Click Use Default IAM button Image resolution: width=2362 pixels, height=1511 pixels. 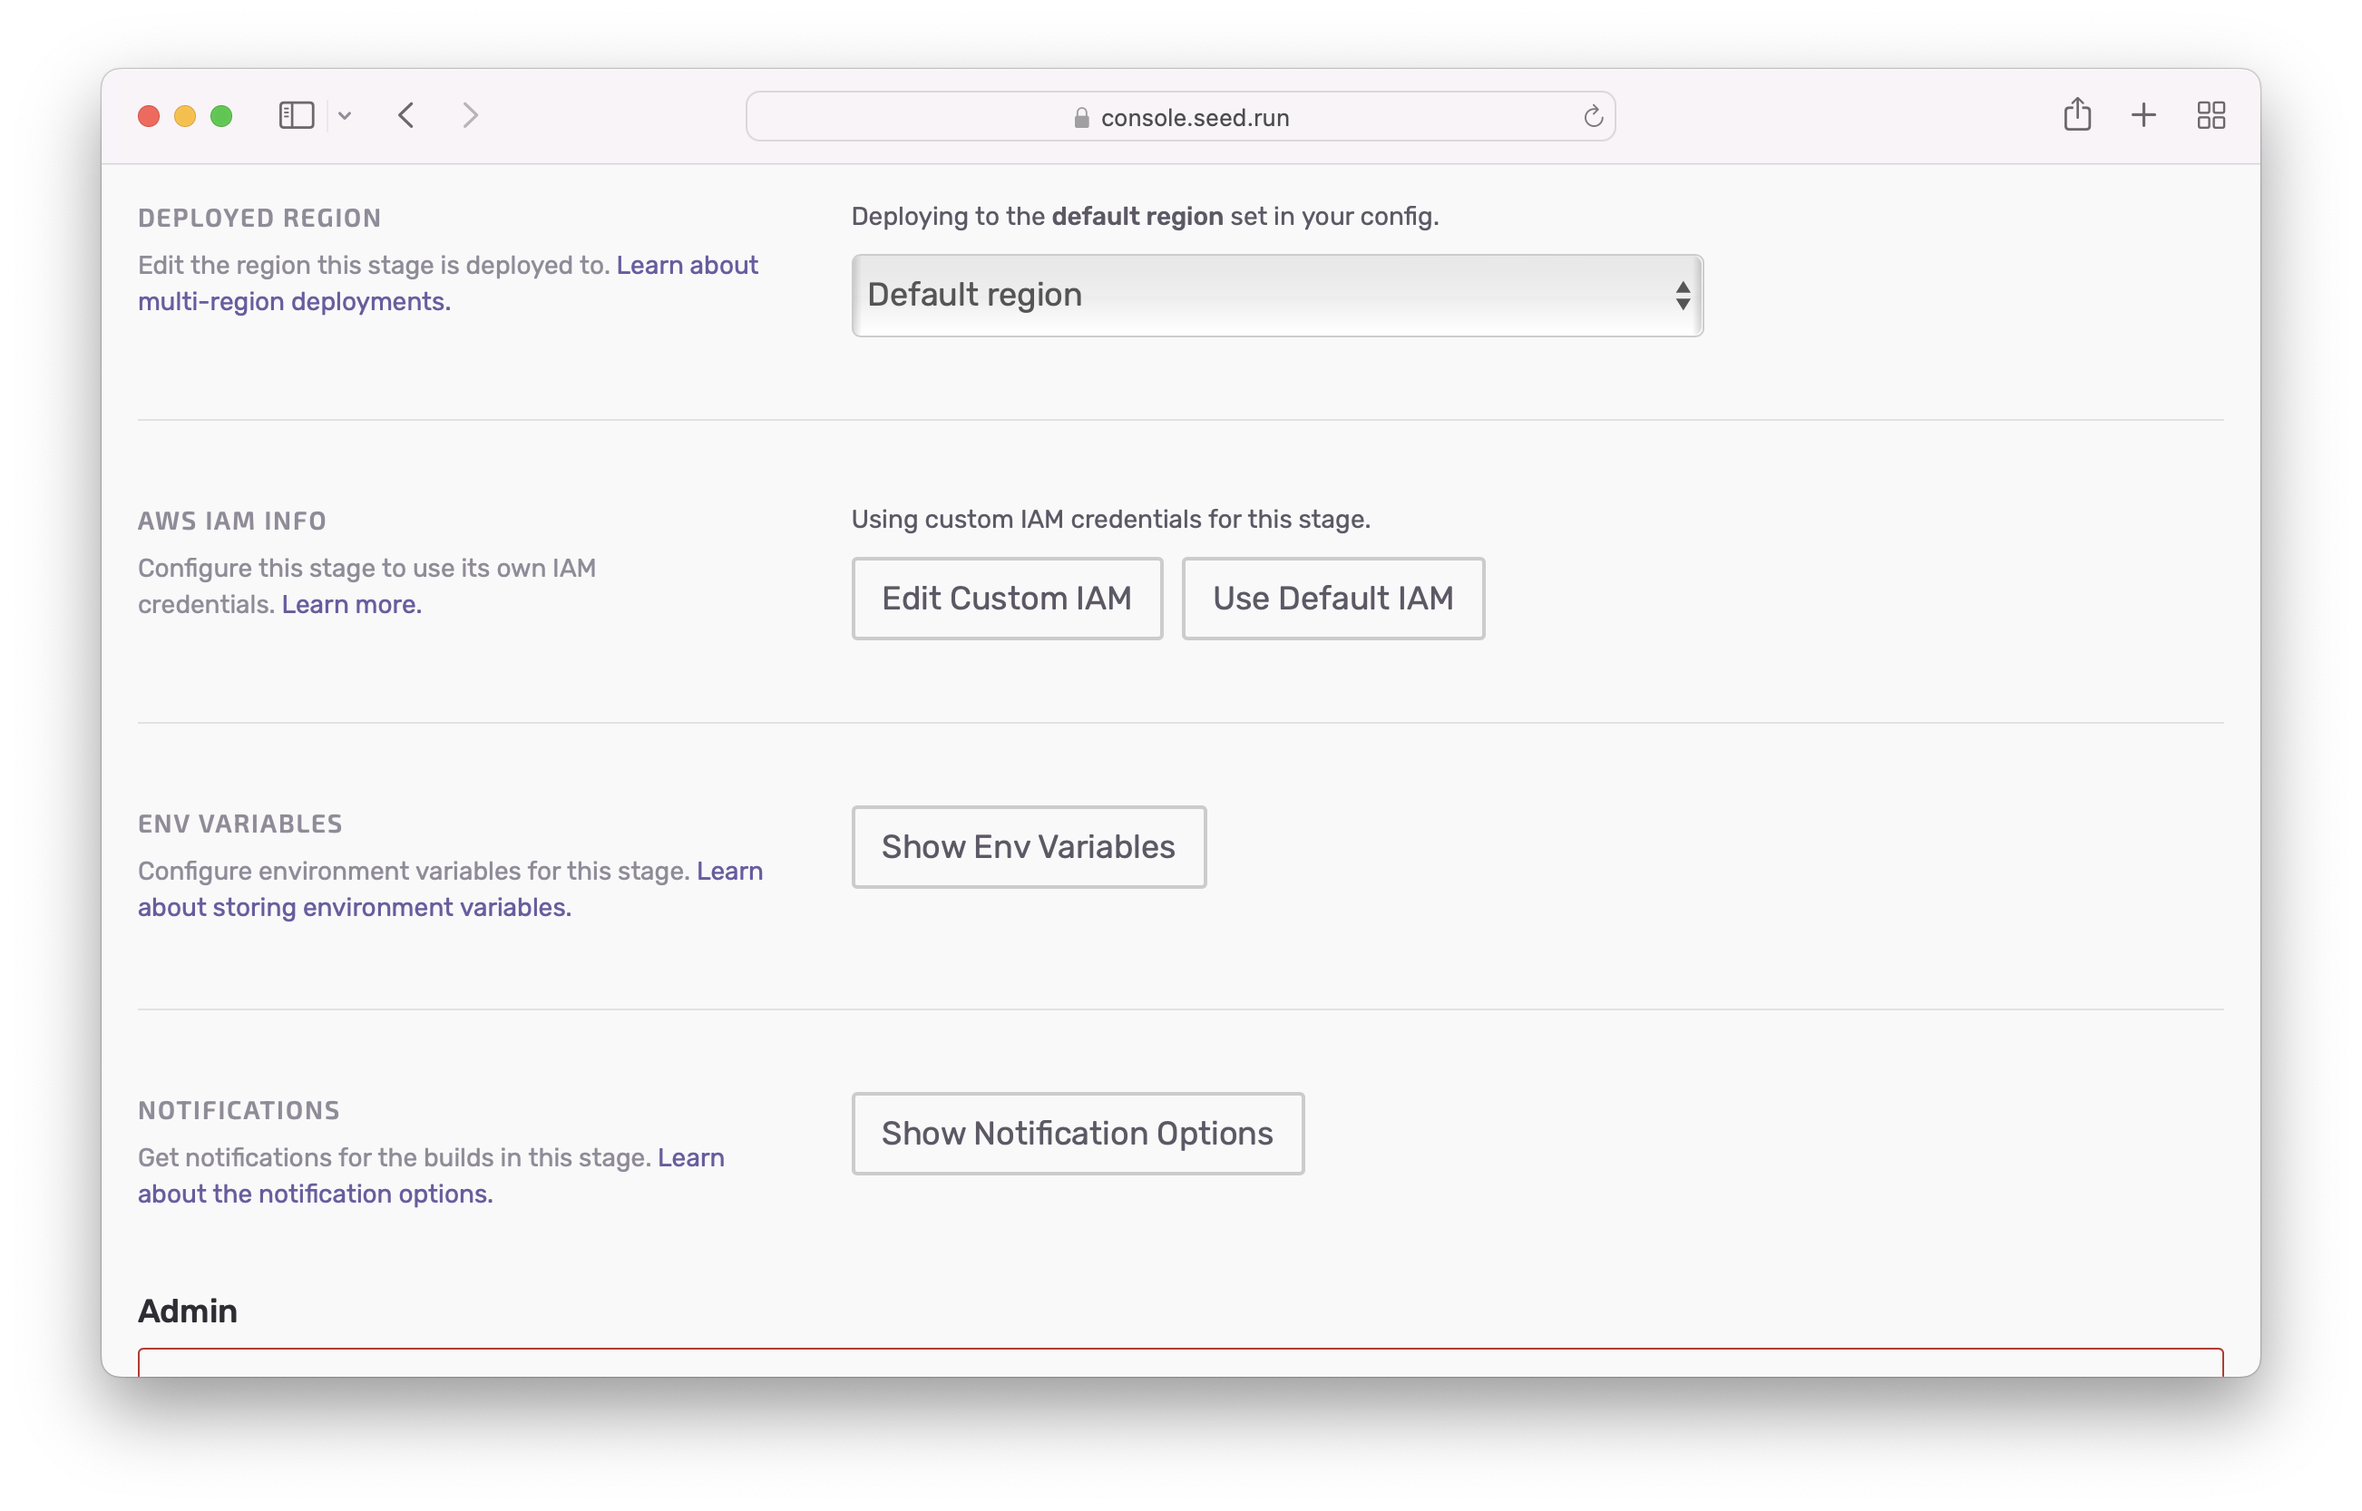point(1332,597)
